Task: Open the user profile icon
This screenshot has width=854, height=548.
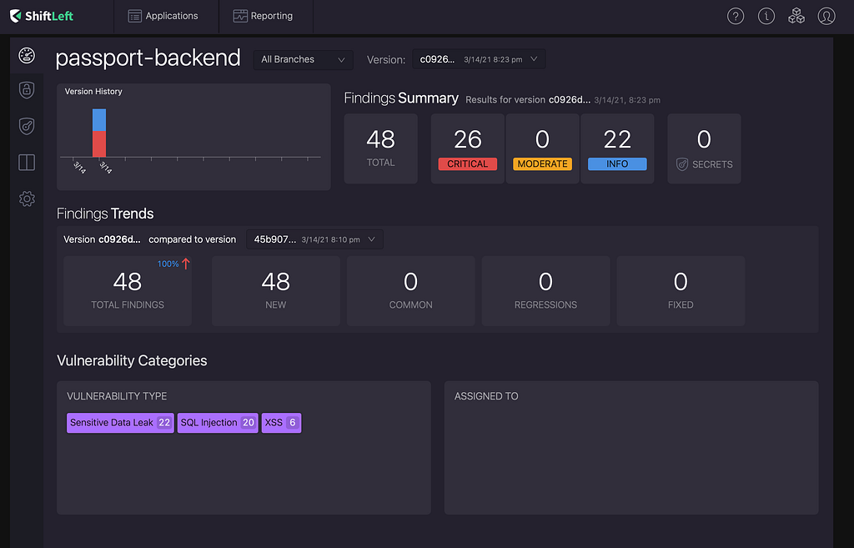Action: click(826, 17)
